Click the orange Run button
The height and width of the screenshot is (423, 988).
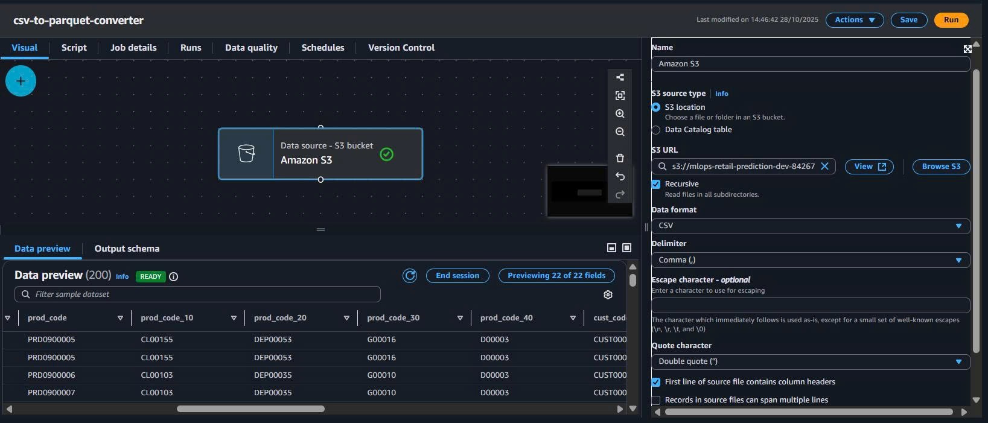pyautogui.click(x=951, y=20)
